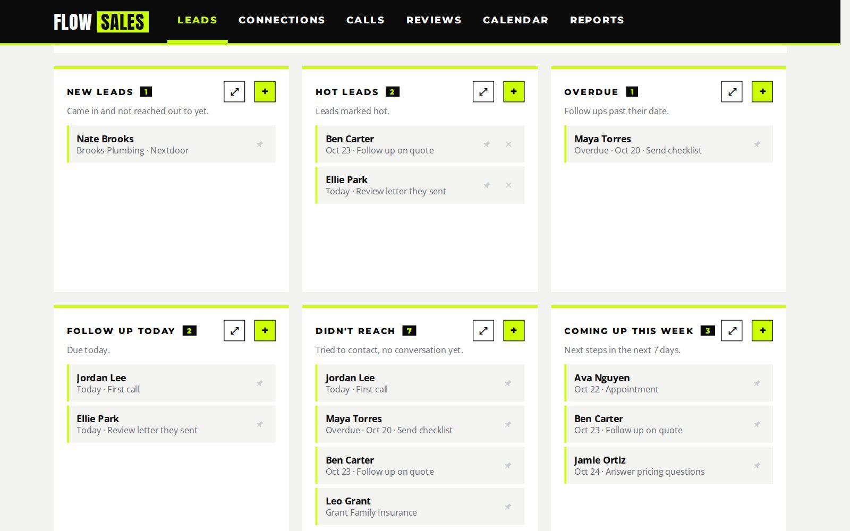Open Ava Nguyen appointment card
The height and width of the screenshot is (531, 850).
668,383
